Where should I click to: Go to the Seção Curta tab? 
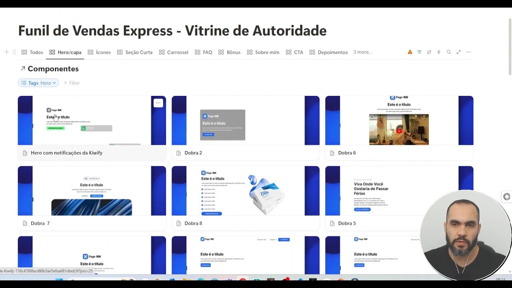[134, 52]
